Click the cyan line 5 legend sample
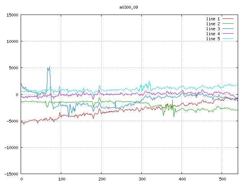This screenshot has width=245, height=184. click(228, 39)
